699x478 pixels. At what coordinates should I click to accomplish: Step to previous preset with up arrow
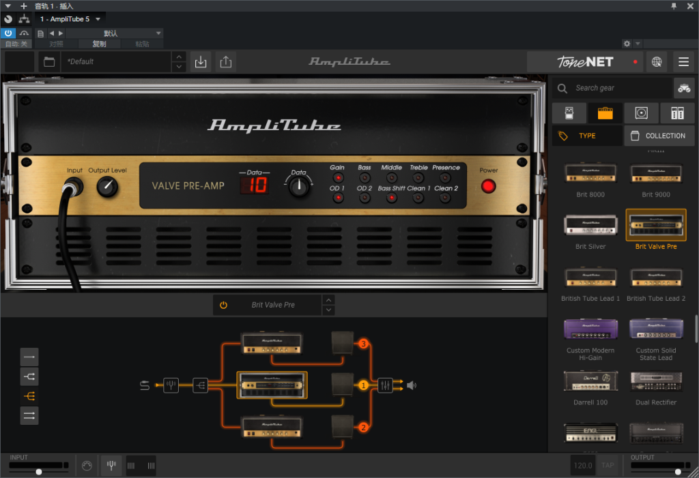click(179, 57)
